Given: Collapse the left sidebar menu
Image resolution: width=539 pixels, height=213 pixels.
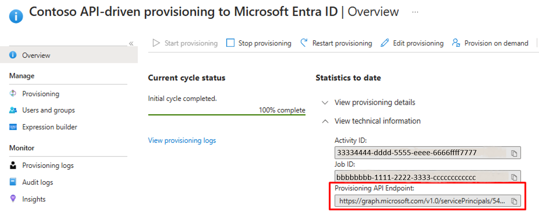Looking at the screenshot, I should tap(131, 43).
